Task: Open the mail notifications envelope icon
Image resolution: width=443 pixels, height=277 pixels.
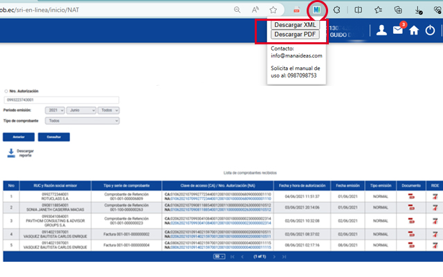Action: [x=398, y=29]
